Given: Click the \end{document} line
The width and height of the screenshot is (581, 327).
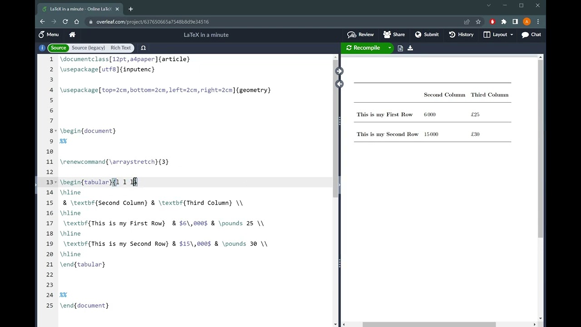Looking at the screenshot, I should (x=84, y=306).
